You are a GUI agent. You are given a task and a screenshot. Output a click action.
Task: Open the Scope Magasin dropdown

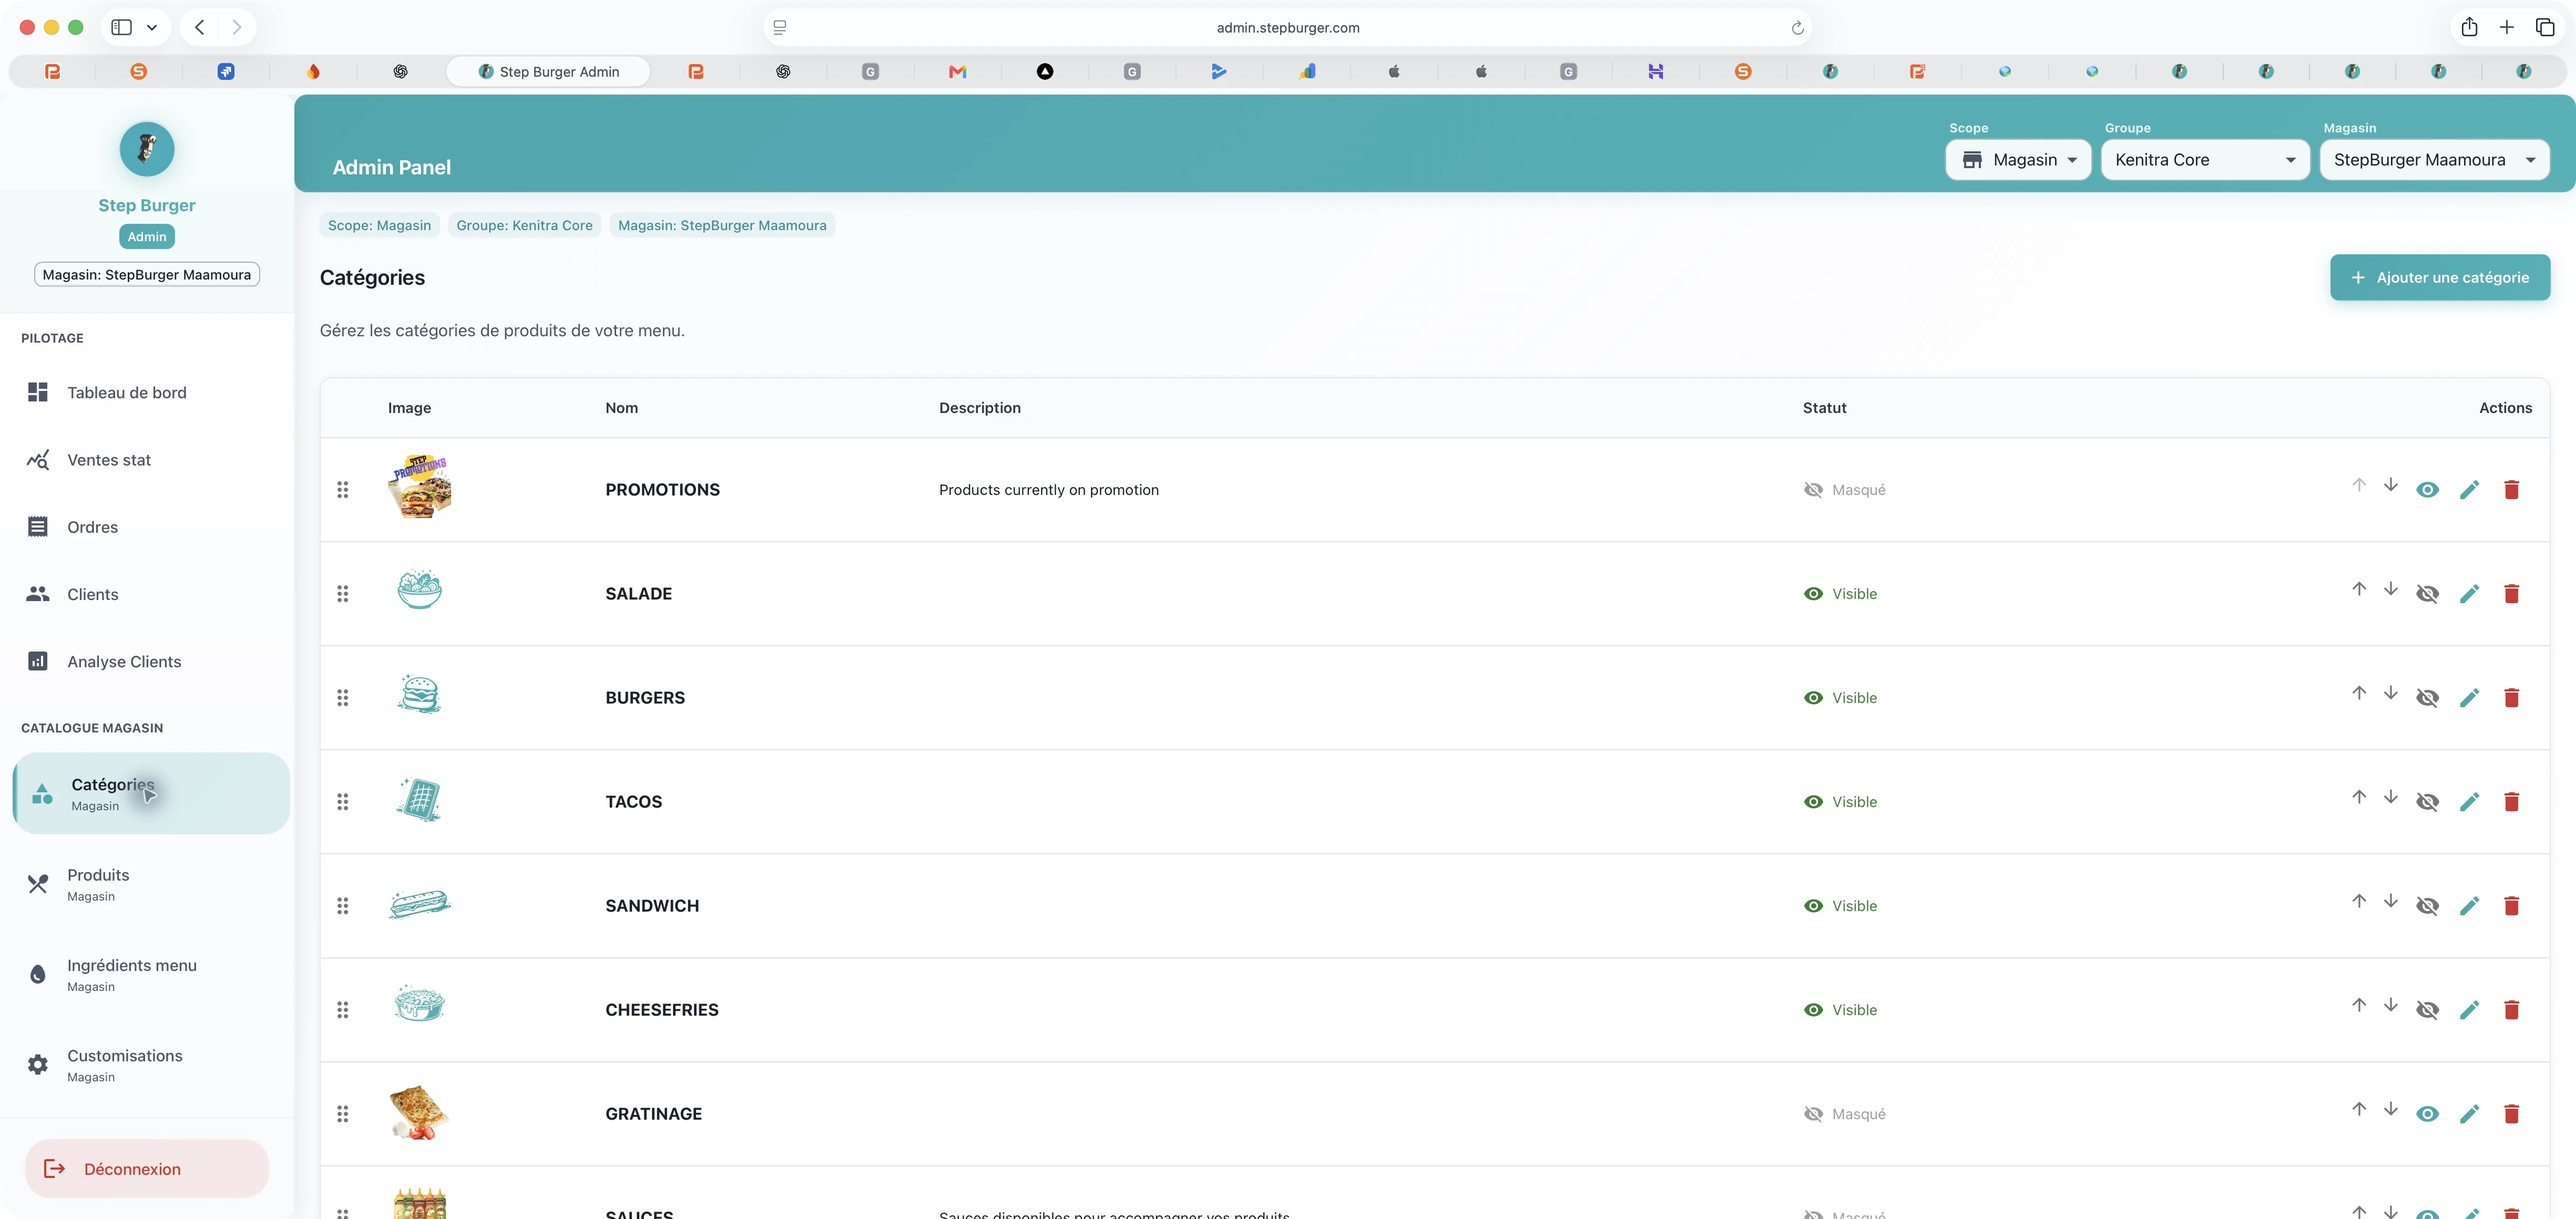(2018, 160)
